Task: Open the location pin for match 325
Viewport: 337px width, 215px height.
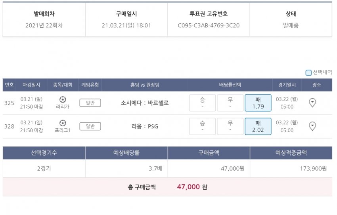Action: click(x=312, y=103)
